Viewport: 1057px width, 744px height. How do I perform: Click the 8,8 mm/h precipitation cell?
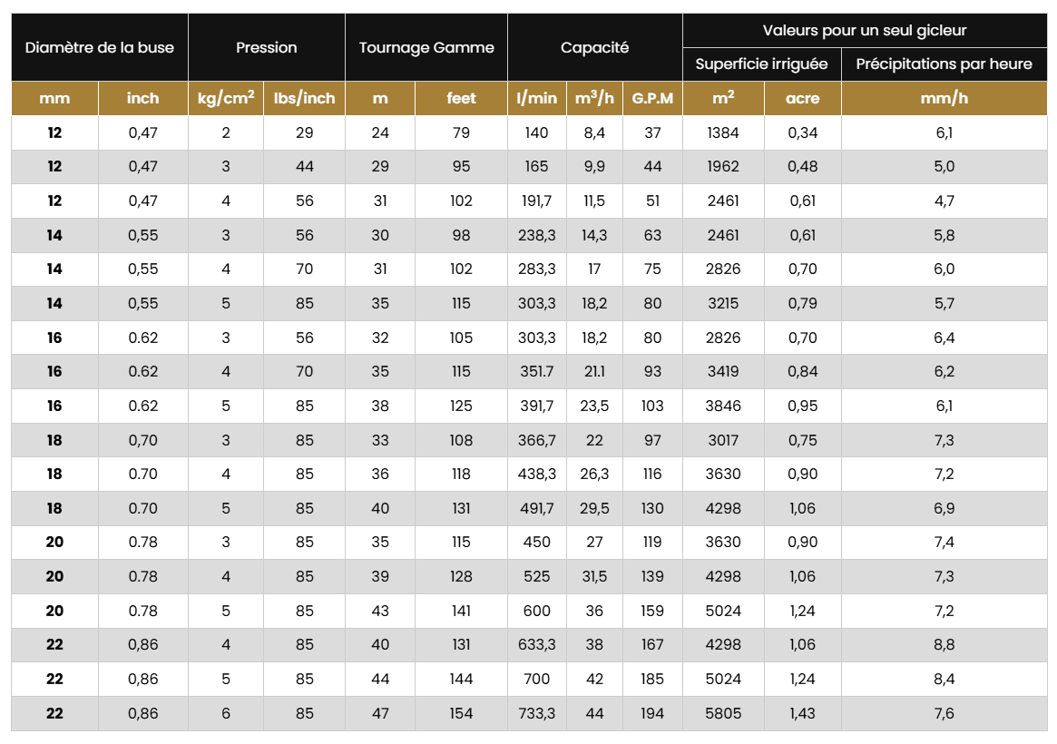(x=944, y=645)
